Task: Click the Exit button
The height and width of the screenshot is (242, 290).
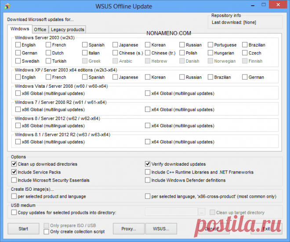Action: click(x=267, y=228)
